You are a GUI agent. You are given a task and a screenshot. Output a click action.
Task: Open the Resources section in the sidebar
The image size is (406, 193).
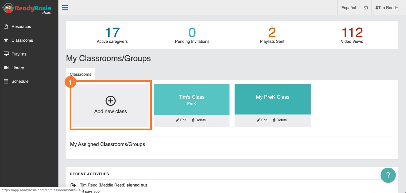point(21,26)
